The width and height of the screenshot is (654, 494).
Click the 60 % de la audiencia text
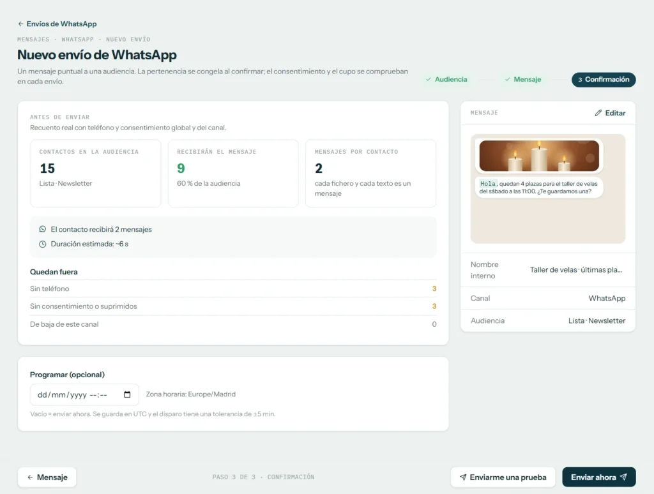point(209,183)
